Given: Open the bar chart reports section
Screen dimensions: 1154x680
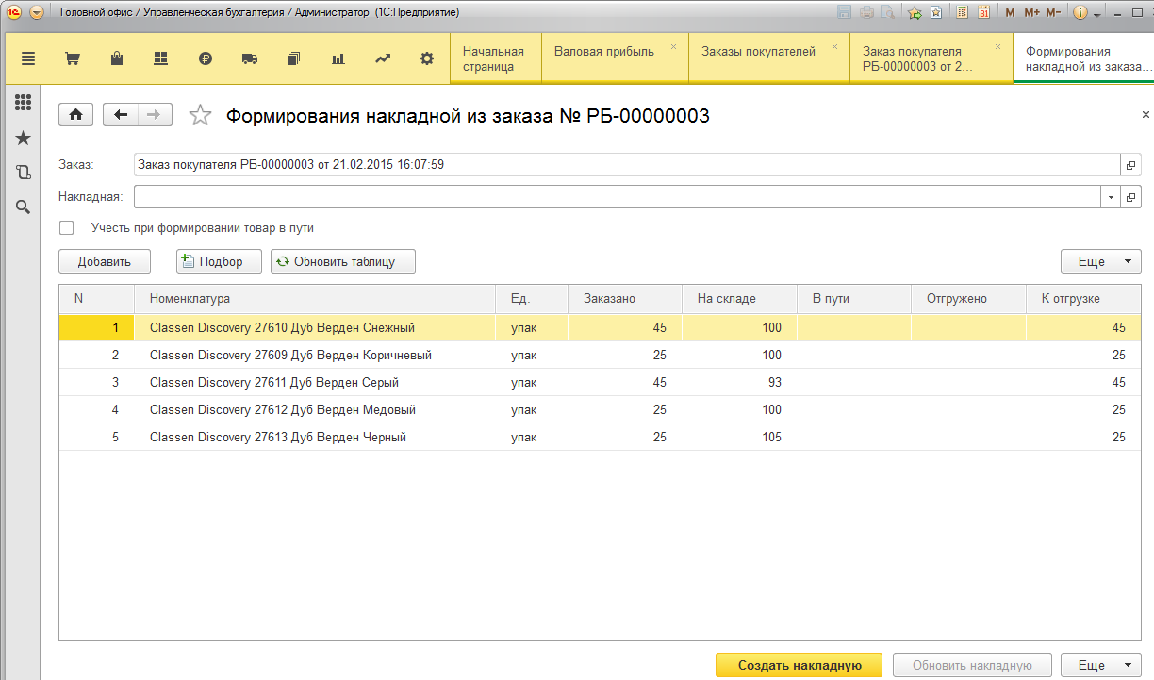Looking at the screenshot, I should pos(338,58).
